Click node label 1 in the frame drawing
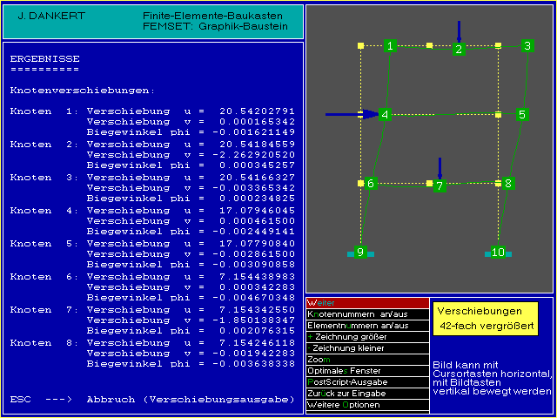 pos(391,45)
